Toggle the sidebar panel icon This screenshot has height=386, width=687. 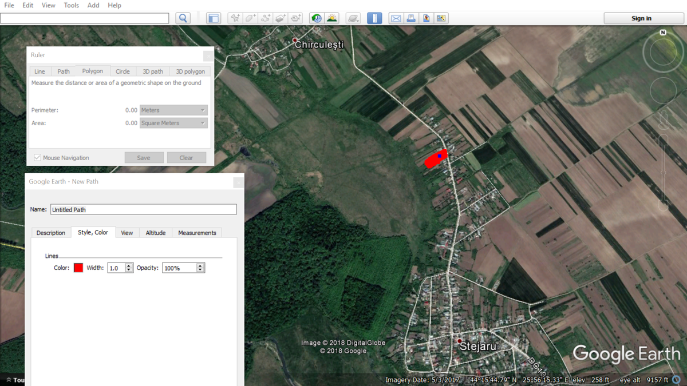point(214,18)
